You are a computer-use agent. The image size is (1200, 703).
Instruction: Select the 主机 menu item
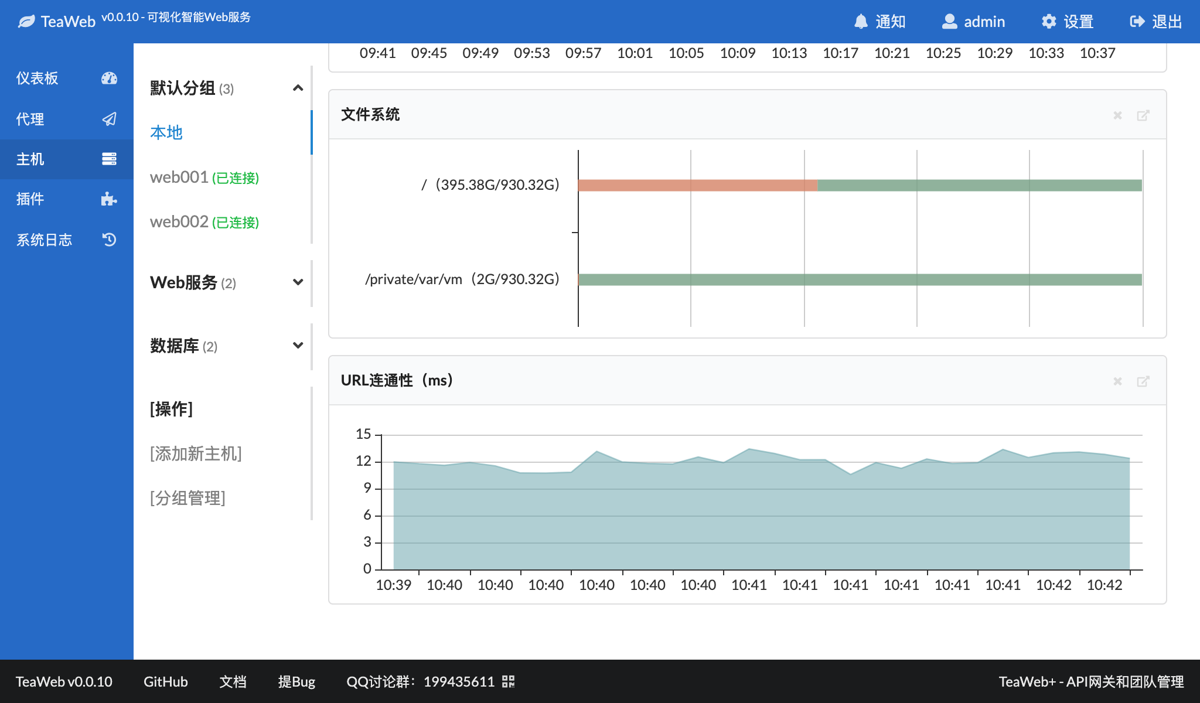click(67, 159)
